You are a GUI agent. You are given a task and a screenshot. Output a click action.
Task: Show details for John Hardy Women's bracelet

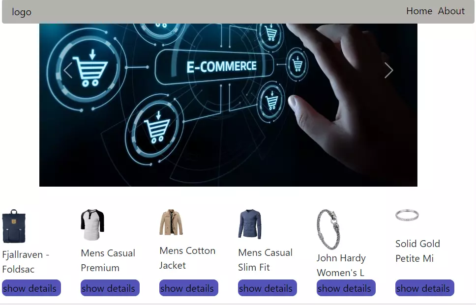[346, 288]
